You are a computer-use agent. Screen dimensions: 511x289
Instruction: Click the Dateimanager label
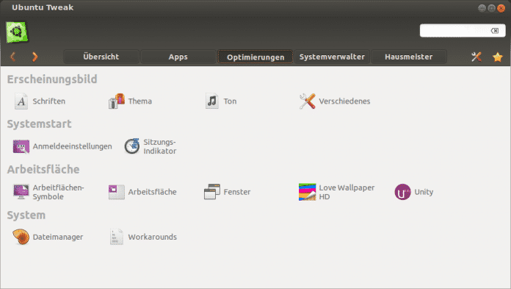pyautogui.click(x=58, y=237)
